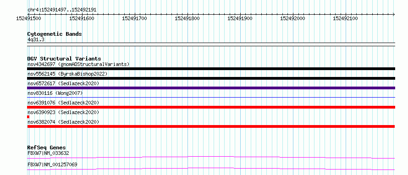Screen dimensions: 408x175
Task: Open variant nsv6572617 (Sedlazeck2020) label
Action: 63,83
